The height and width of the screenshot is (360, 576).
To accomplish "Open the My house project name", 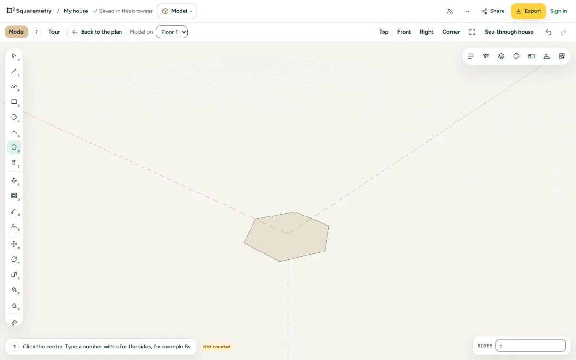I will (76, 11).
